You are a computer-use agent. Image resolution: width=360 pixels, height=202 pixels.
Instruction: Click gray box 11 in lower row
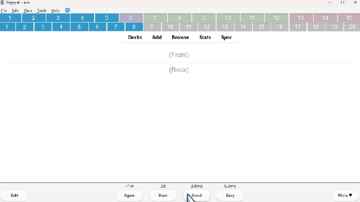tap(189, 27)
